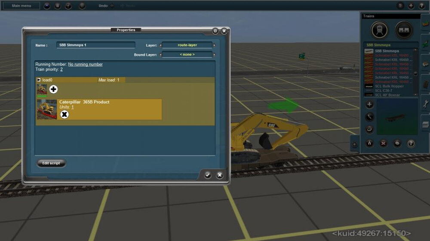Click the dark round icon left of top plus

tap(400, 6)
